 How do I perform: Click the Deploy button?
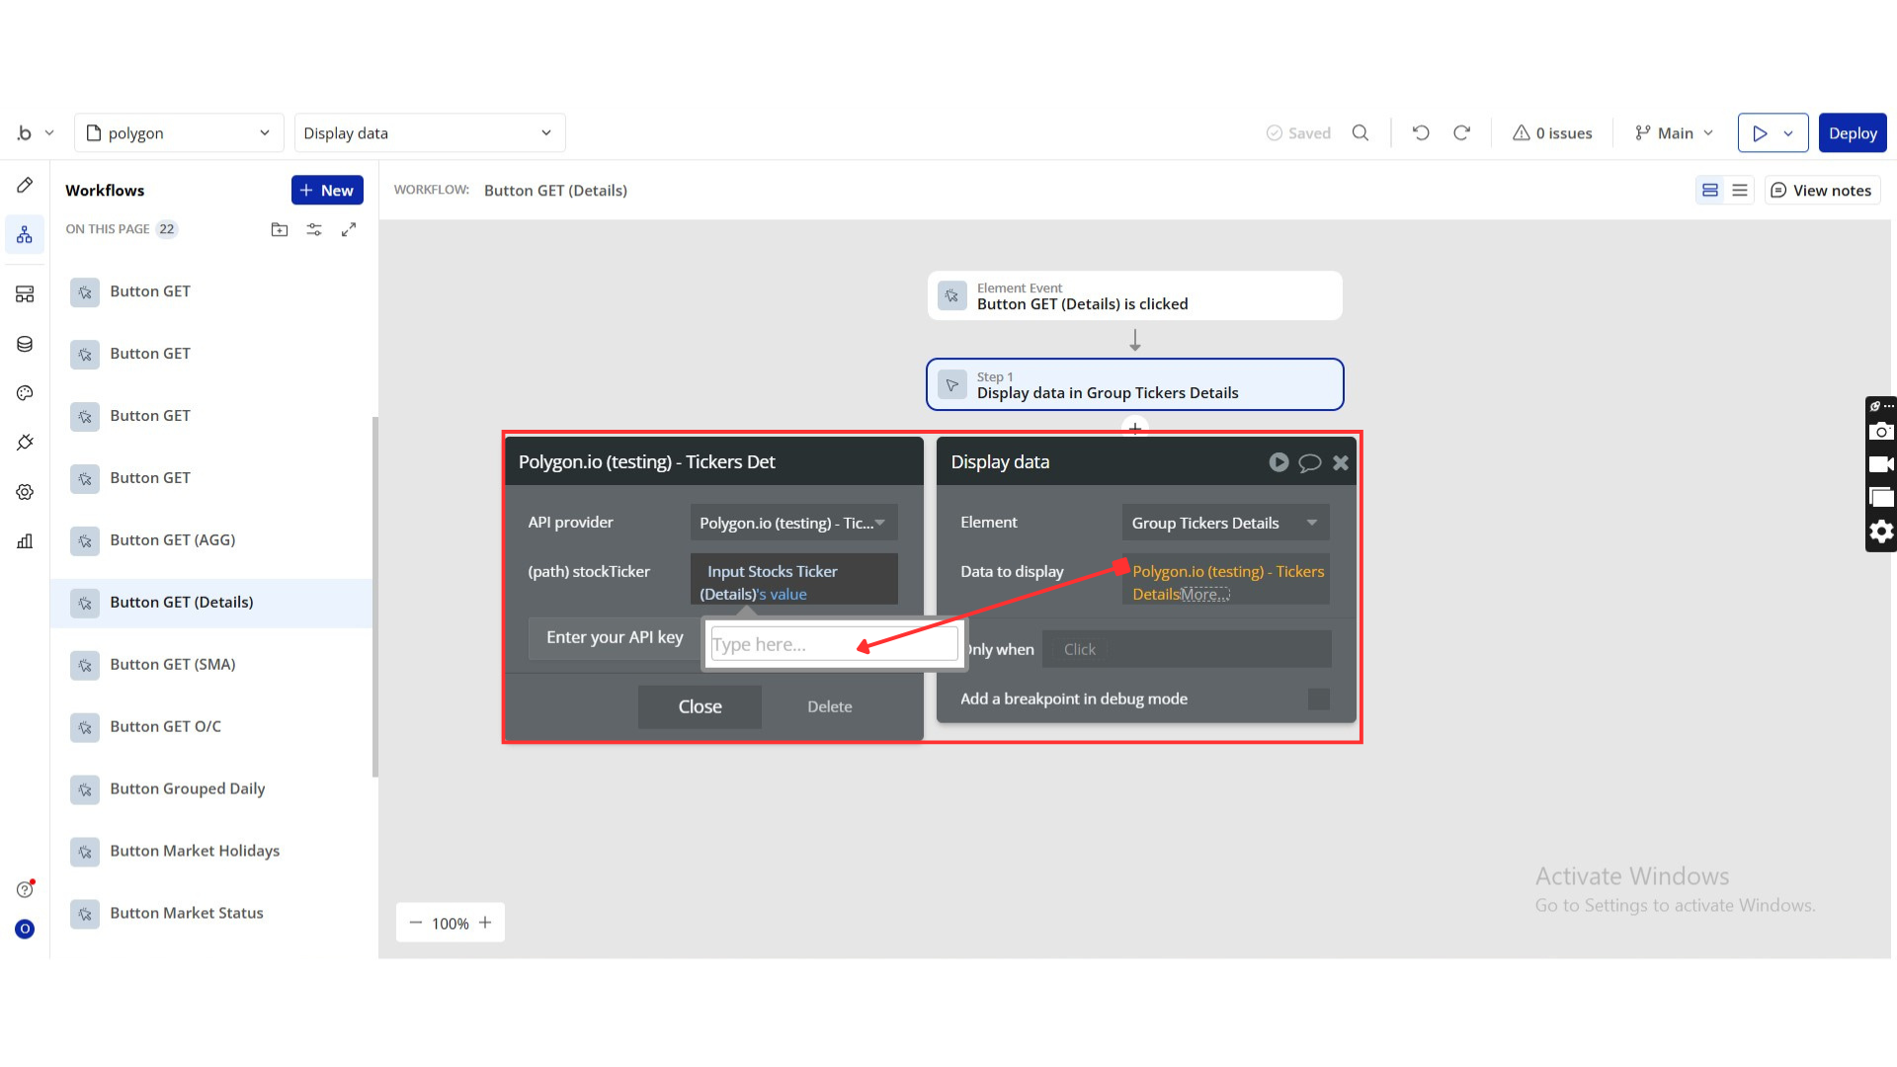[x=1852, y=133]
